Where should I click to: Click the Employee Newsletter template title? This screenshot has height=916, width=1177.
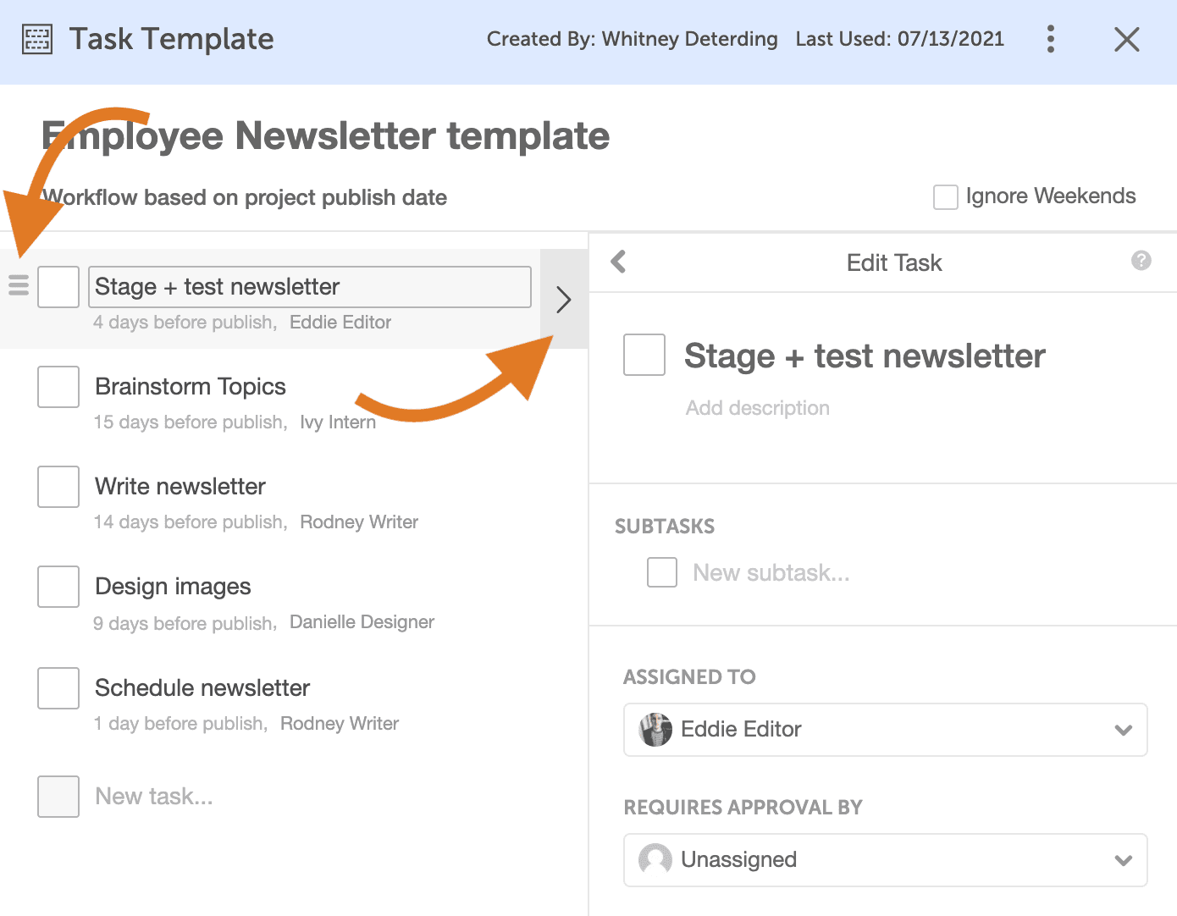click(x=325, y=135)
